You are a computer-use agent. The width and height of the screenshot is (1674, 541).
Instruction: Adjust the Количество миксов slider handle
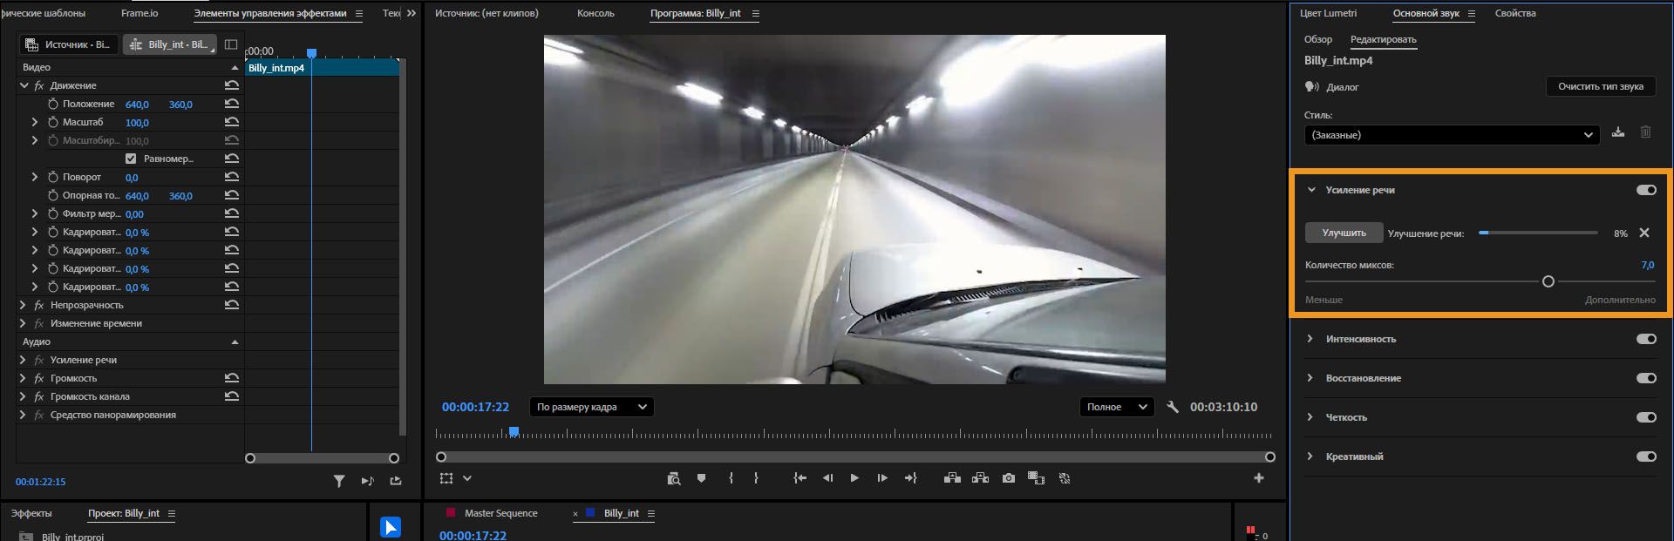click(1548, 281)
